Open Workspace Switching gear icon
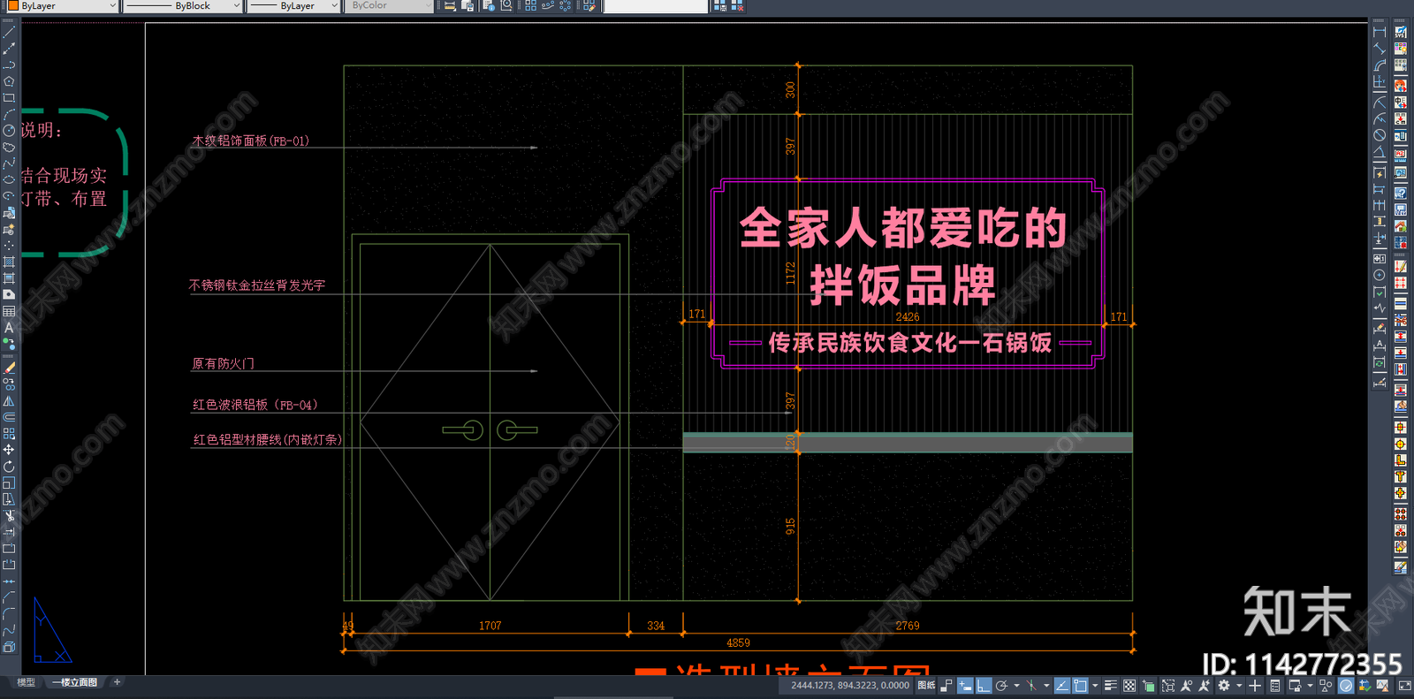This screenshot has height=699, width=1414. point(1224,686)
